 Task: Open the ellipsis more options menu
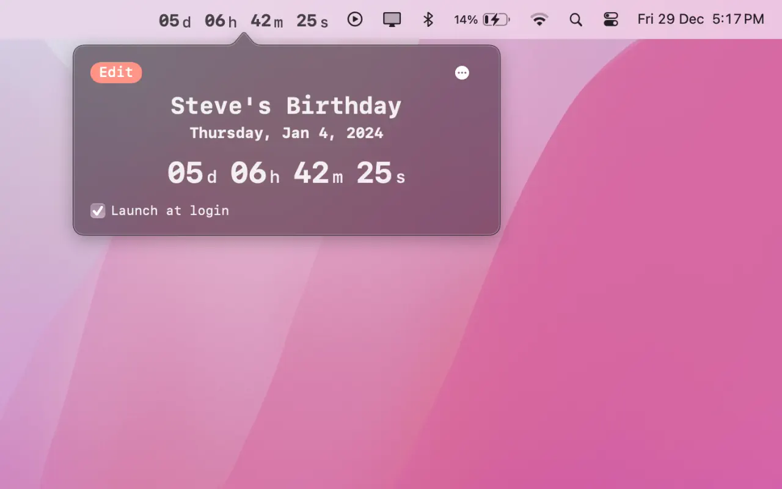tap(462, 73)
